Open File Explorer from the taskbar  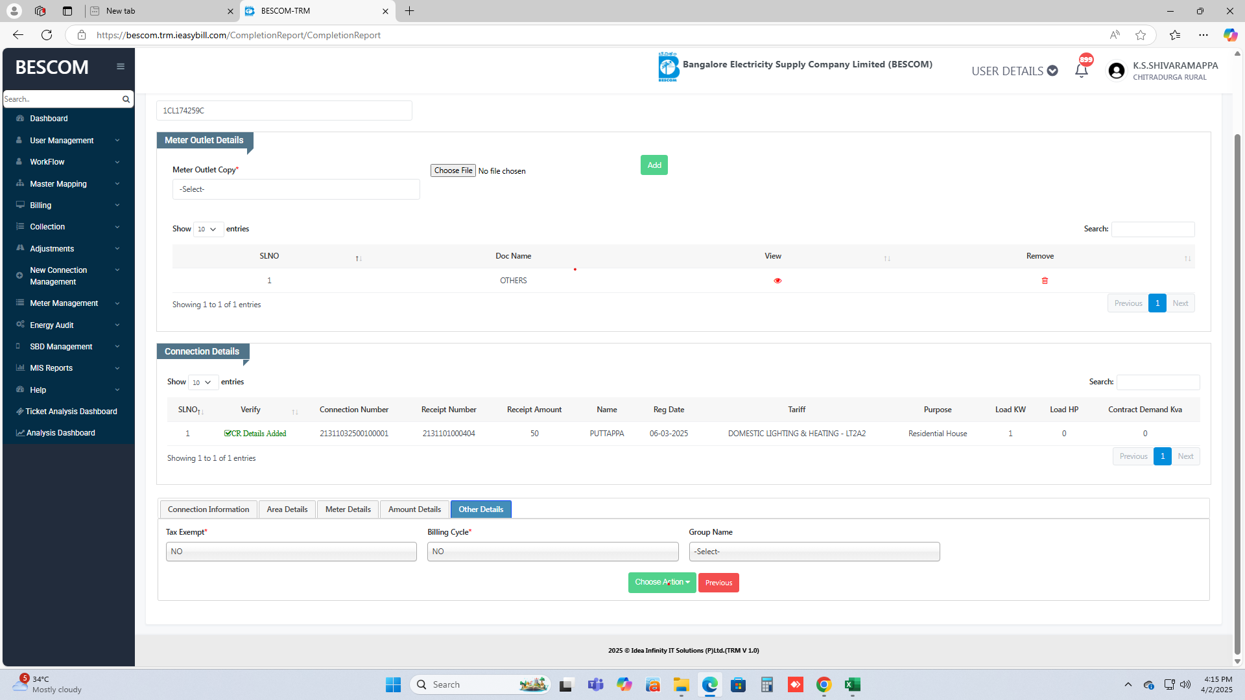681,684
